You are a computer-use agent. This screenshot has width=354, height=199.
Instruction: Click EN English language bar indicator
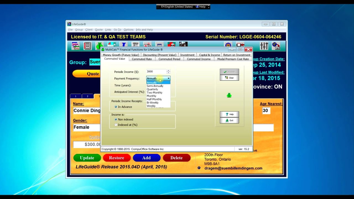point(176,7)
